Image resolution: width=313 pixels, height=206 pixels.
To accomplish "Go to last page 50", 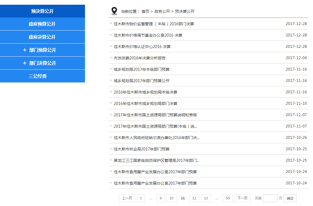I will pyautogui.click(x=228, y=198).
